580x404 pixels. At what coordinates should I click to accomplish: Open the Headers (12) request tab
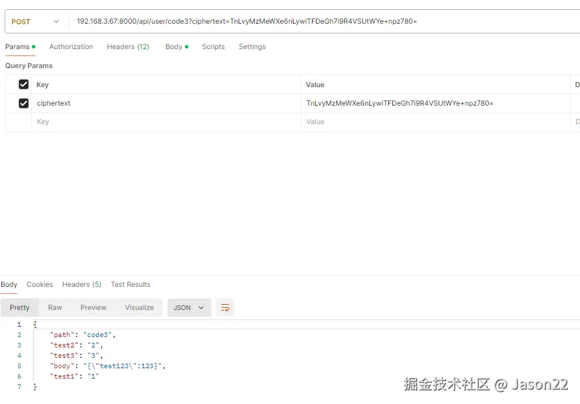[128, 47]
